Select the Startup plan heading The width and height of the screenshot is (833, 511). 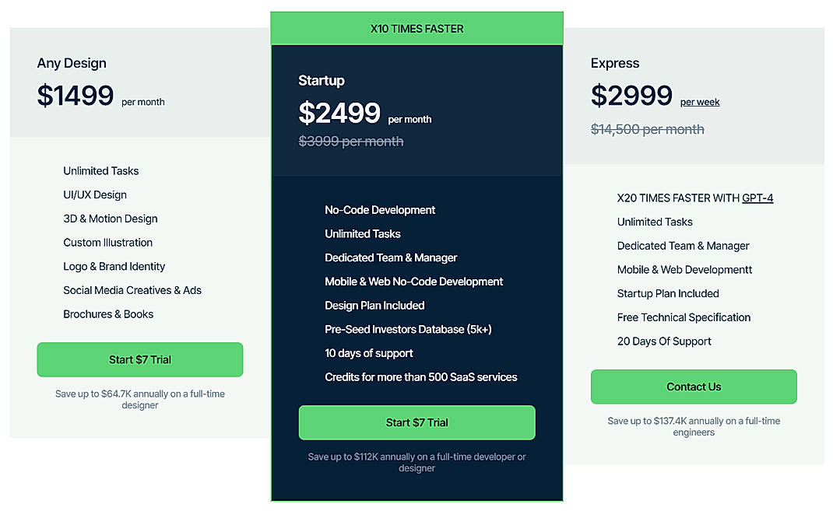point(320,80)
